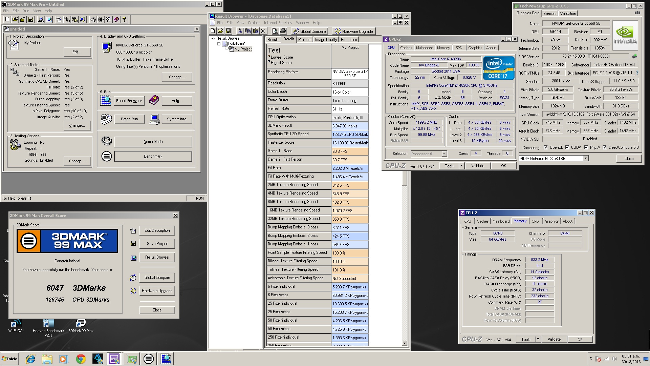The height and width of the screenshot is (366, 650).
Task: Click Windows Inicio start button
Action: tap(9, 359)
